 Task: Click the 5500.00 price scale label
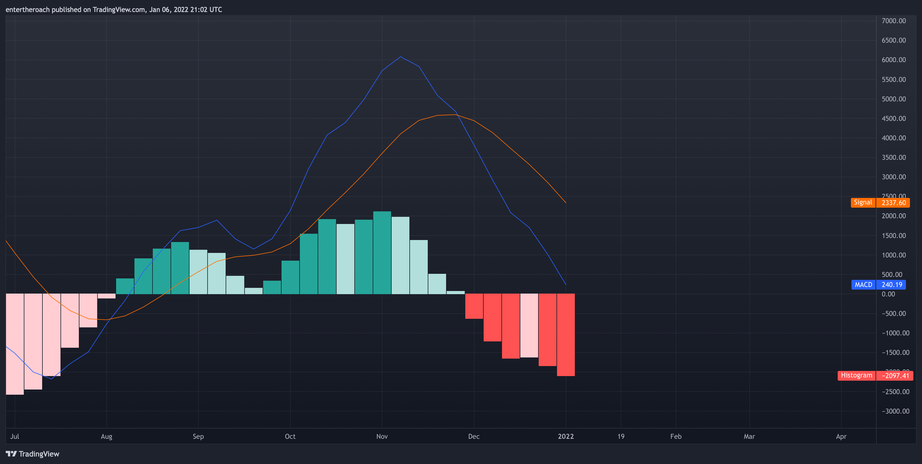(x=894, y=79)
